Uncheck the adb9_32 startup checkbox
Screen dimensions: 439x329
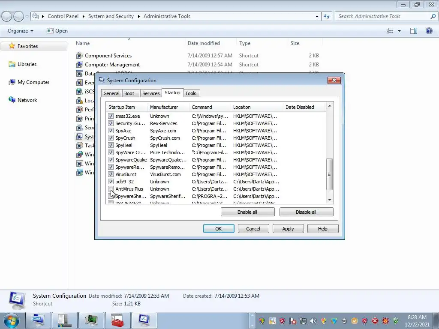[111, 181]
